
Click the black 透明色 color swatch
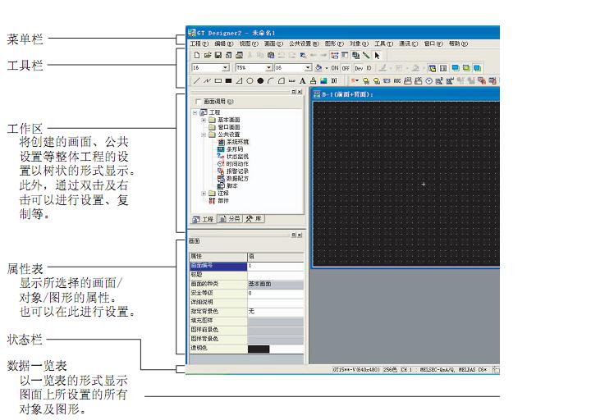(259, 349)
